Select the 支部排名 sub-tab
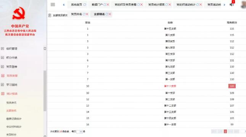 pos(99,14)
